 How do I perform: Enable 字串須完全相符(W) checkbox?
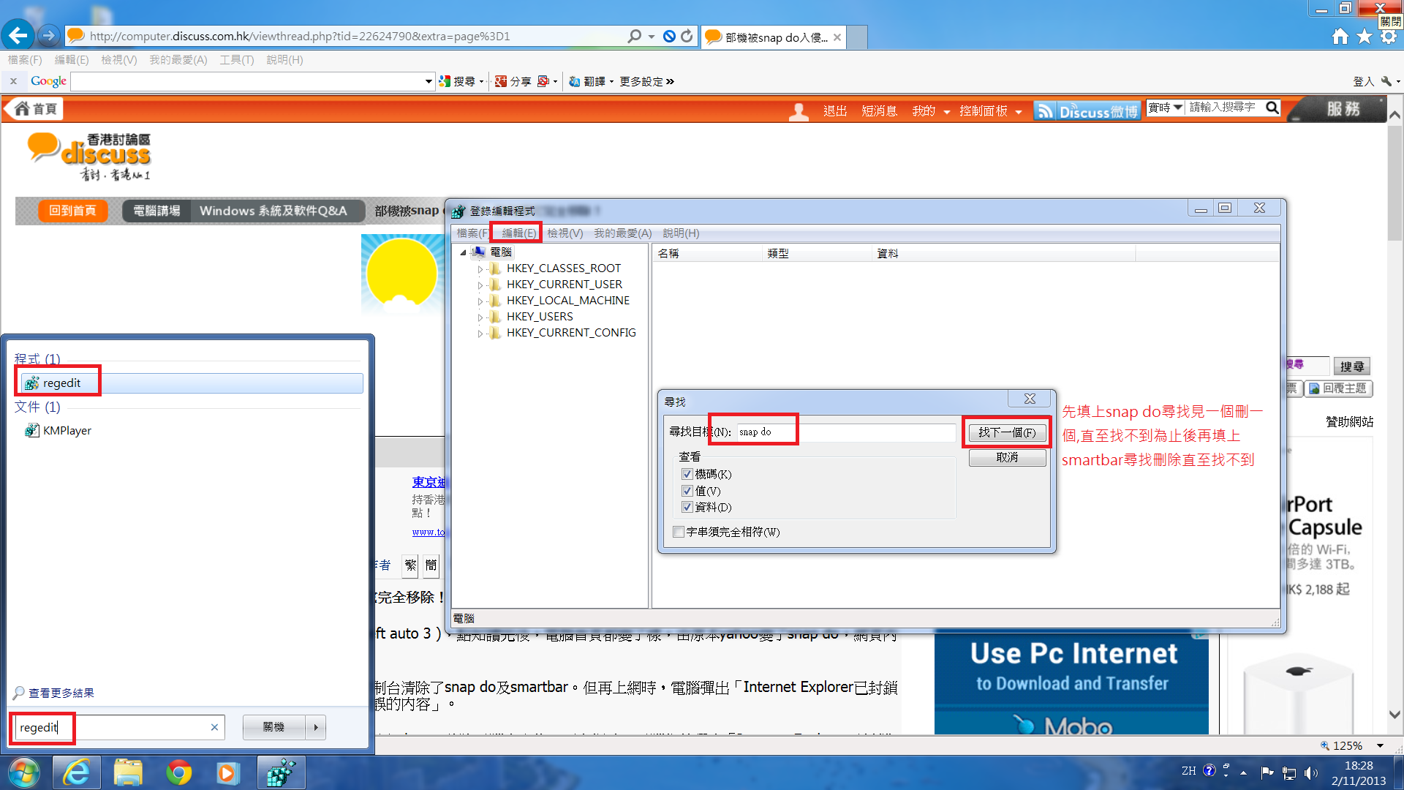pos(679,532)
